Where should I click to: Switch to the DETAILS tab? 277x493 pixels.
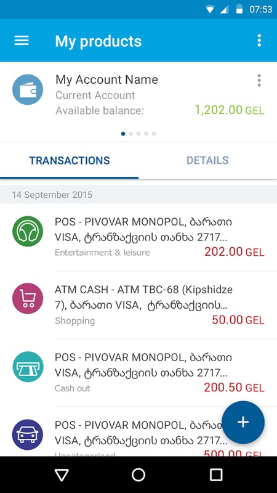[x=207, y=160]
